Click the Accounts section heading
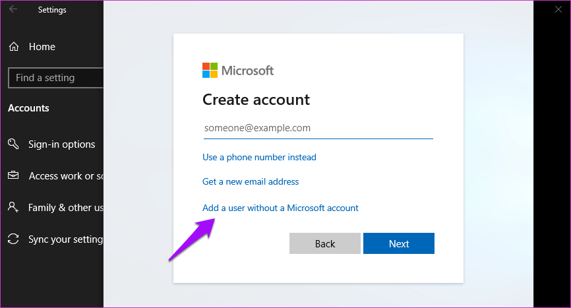 tap(28, 108)
